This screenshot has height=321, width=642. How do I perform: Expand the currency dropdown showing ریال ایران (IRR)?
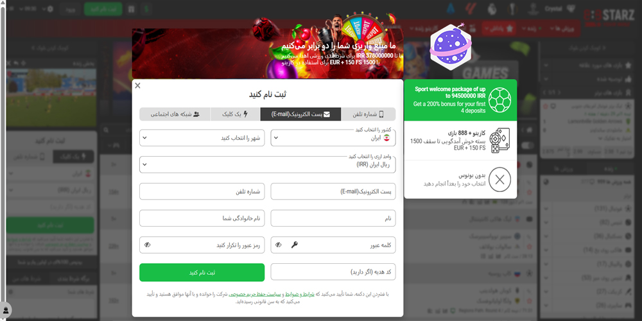tap(267, 164)
